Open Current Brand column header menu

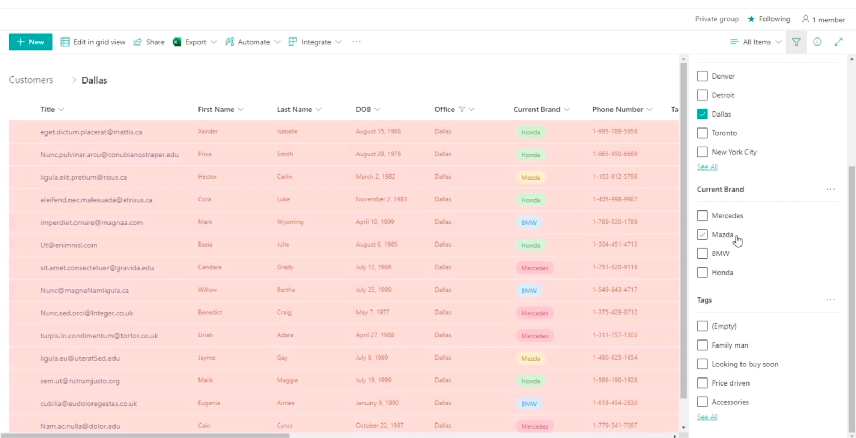(x=541, y=109)
